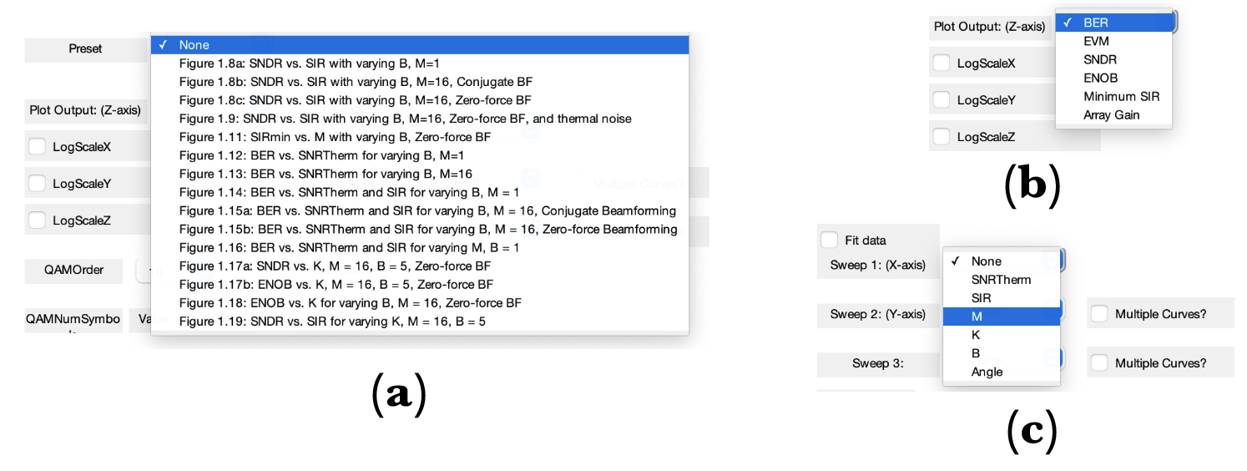
Task: Enable the Fit data checkbox
Action: 830,241
